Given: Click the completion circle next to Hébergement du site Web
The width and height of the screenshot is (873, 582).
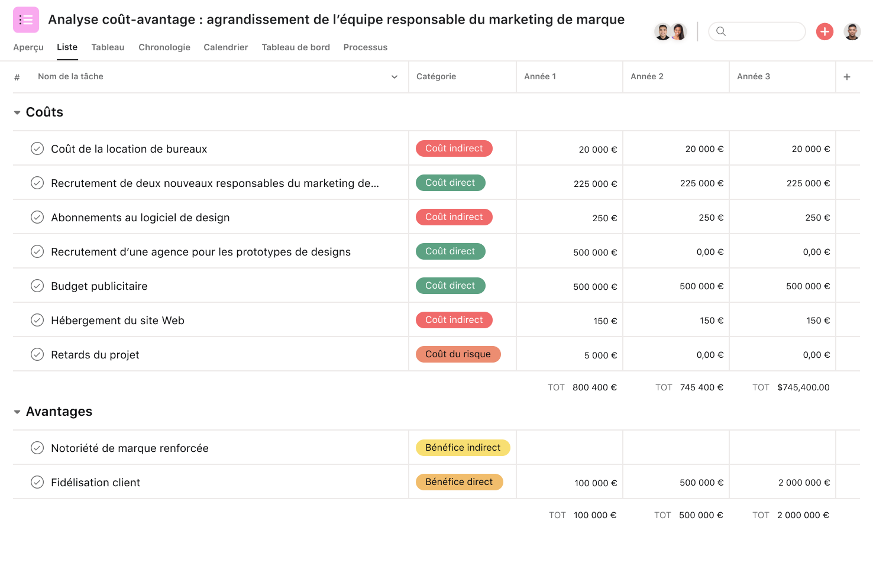Looking at the screenshot, I should (x=37, y=320).
